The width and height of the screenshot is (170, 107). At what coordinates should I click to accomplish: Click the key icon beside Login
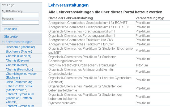coord(4,5)
